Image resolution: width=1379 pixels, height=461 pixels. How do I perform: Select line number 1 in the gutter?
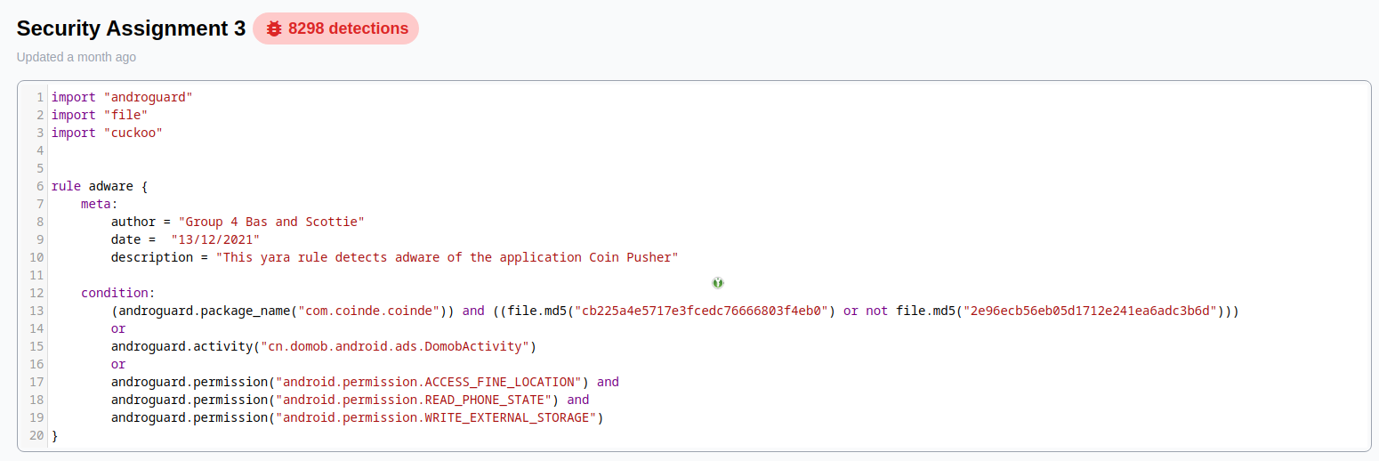[x=40, y=97]
